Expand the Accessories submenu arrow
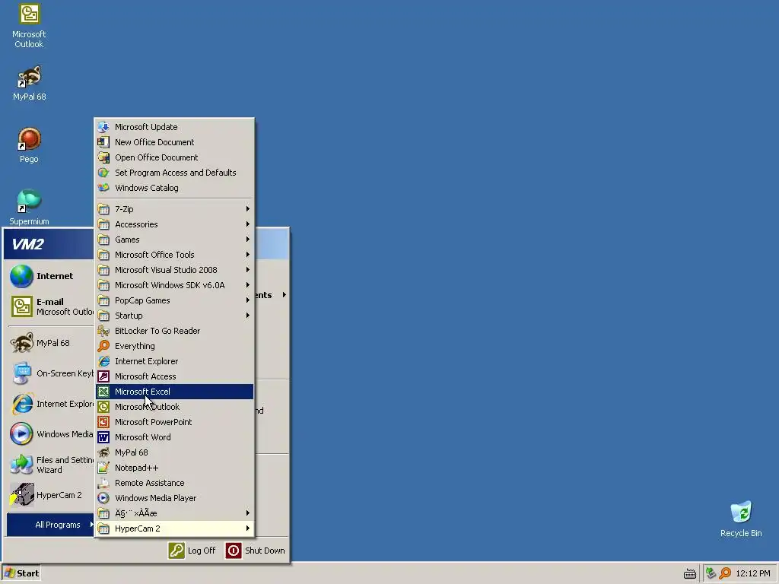This screenshot has height=584, width=779. (x=247, y=224)
